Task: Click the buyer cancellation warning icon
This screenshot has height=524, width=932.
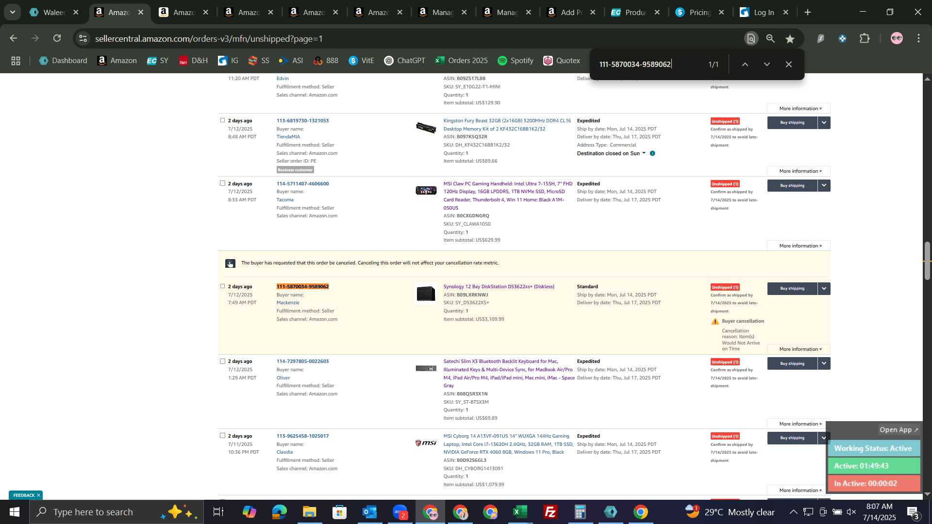Action: 715,322
